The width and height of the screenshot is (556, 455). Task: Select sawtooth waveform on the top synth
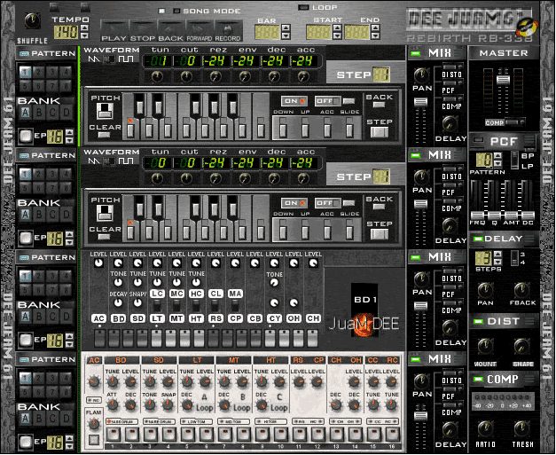coord(94,59)
